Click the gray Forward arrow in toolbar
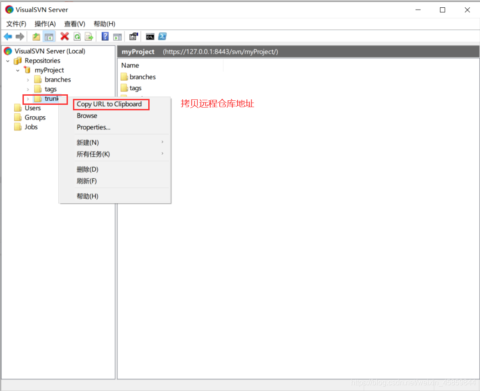Viewport: 480px width, 391px height. coord(20,37)
